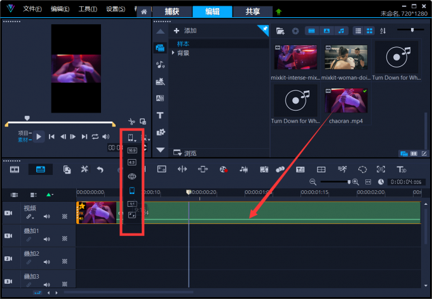Open the preview volume control
This screenshot has width=432, height=299.
point(106,137)
